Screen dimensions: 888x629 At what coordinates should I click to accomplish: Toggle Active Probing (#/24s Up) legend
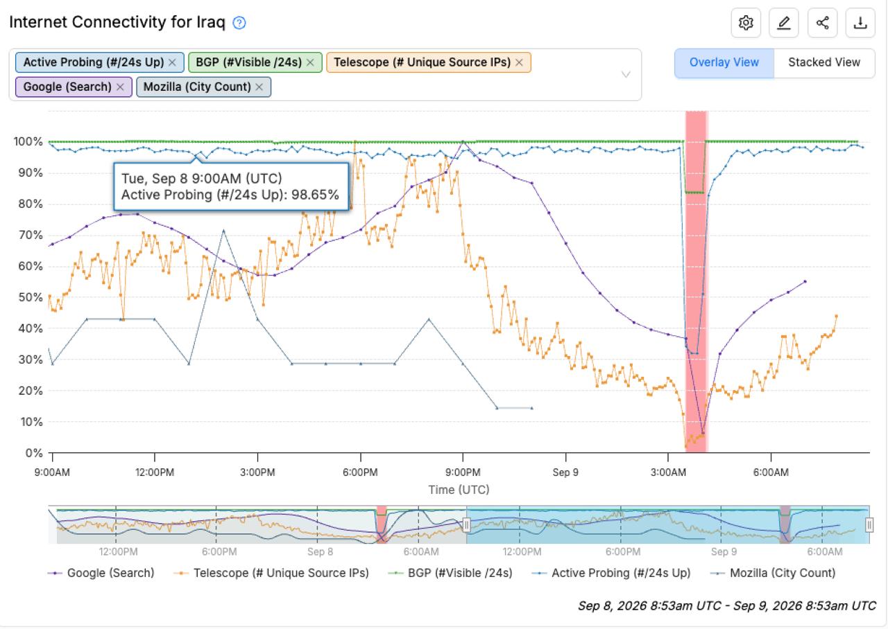613,573
